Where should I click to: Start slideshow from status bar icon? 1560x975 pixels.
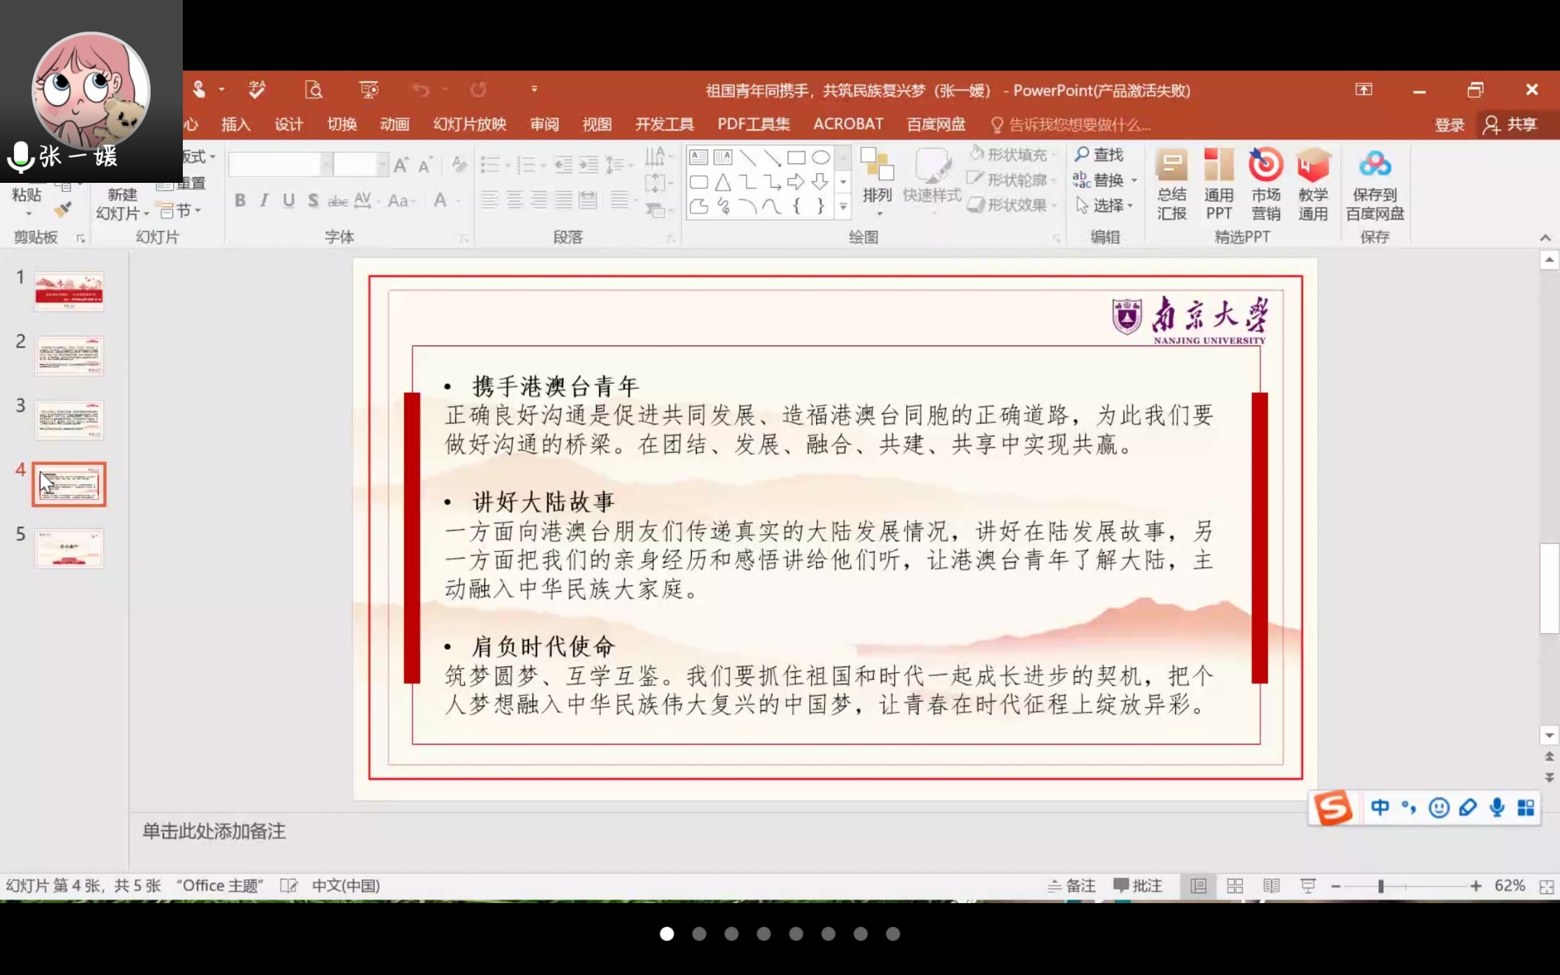point(1307,886)
